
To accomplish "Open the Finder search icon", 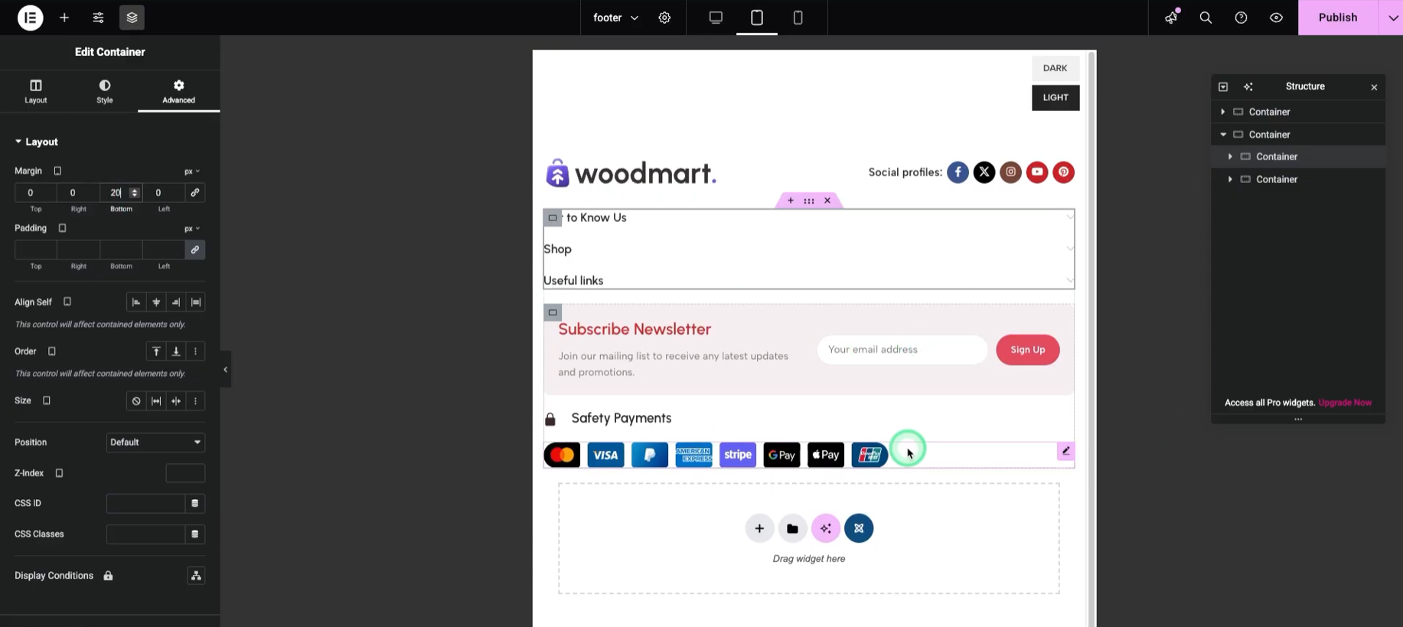I will [1206, 18].
